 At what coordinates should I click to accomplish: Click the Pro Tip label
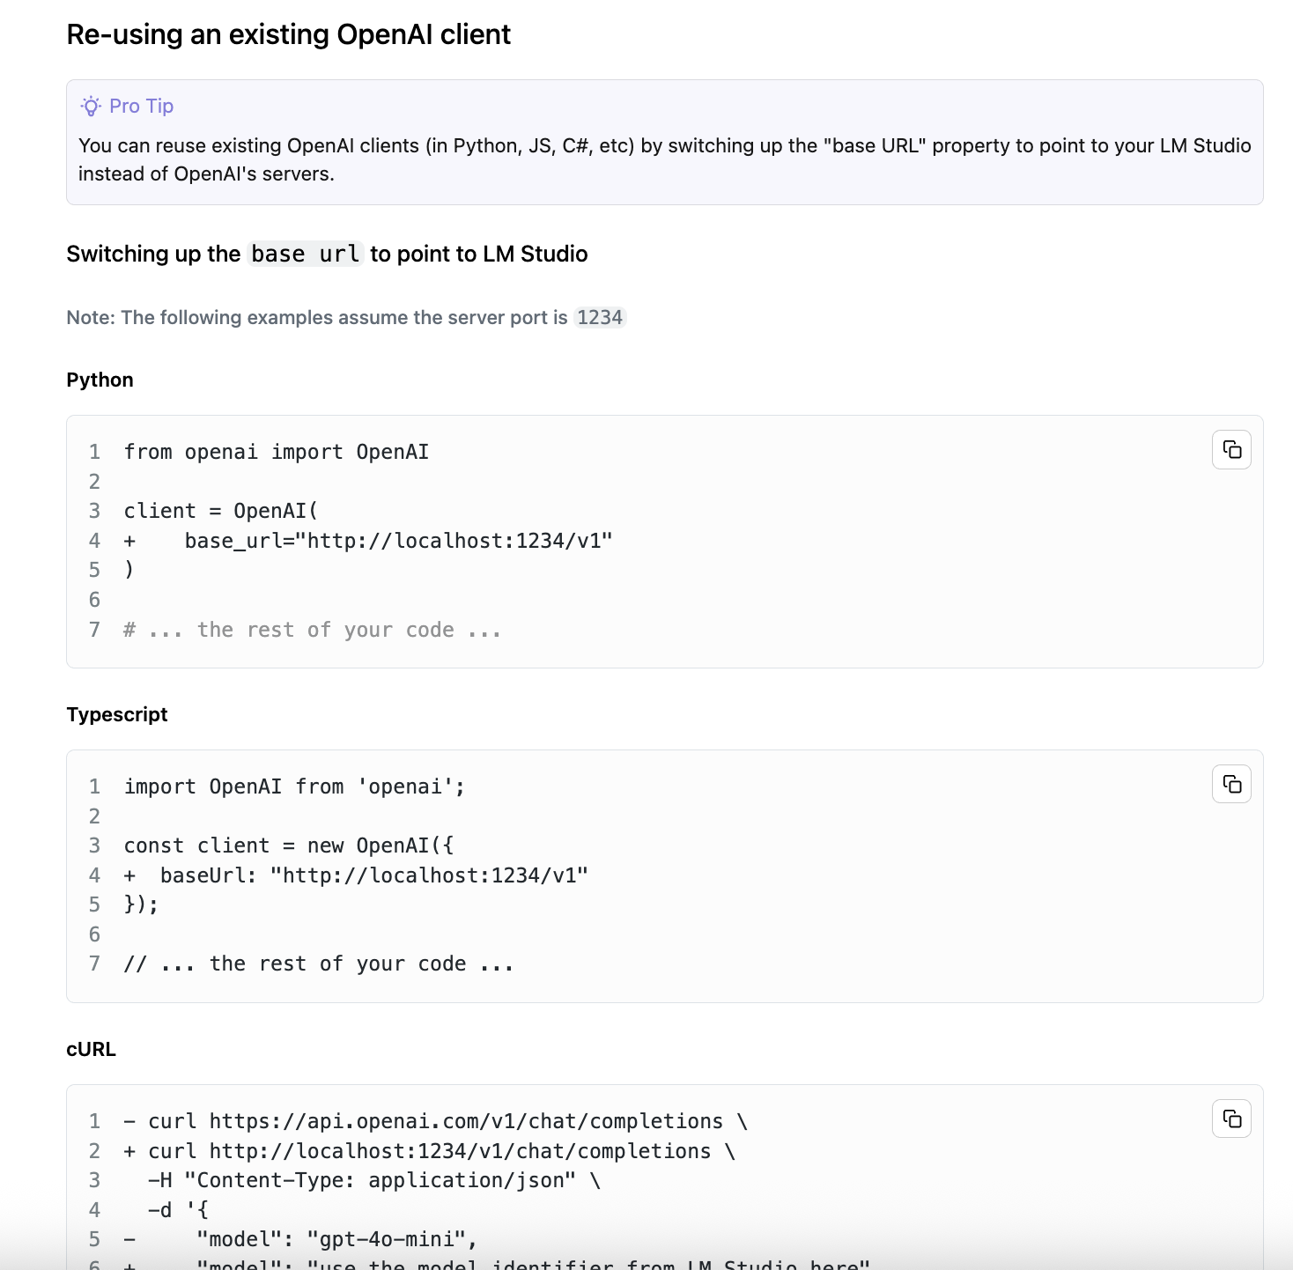point(141,106)
